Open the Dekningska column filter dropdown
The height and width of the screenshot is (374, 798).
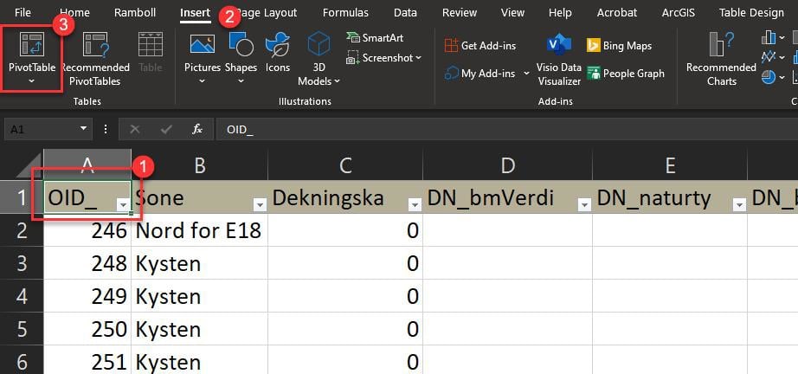413,204
